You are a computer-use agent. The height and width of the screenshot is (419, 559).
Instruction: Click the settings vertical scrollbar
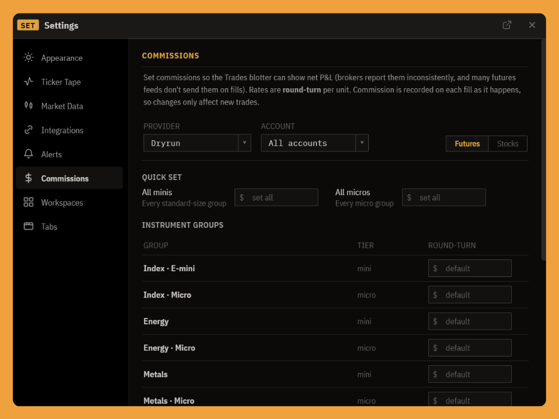pos(543,150)
